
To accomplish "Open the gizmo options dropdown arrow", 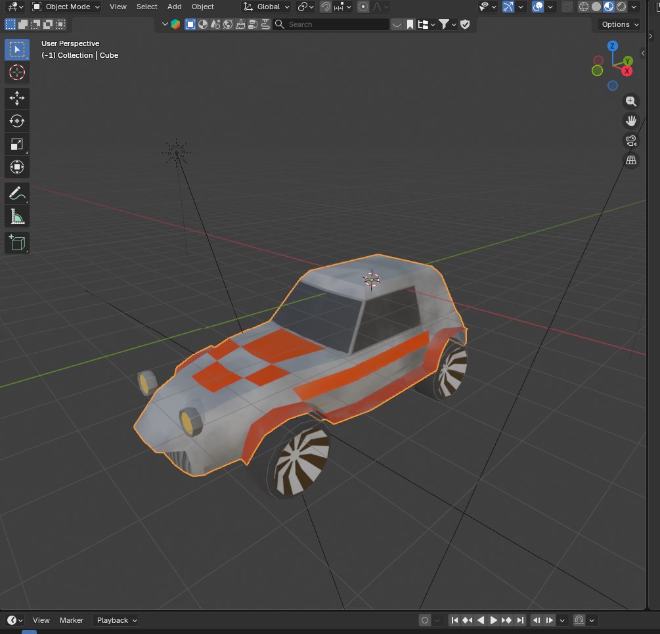I will point(521,7).
